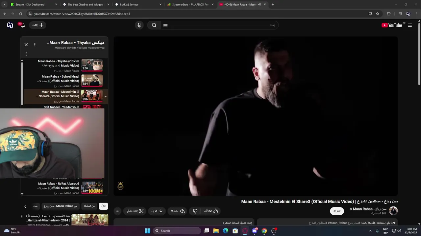Install app icon in address bar
The height and width of the screenshot is (236, 421).
click(370, 14)
